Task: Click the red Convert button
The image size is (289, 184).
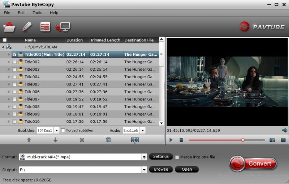Action: (x=253, y=163)
